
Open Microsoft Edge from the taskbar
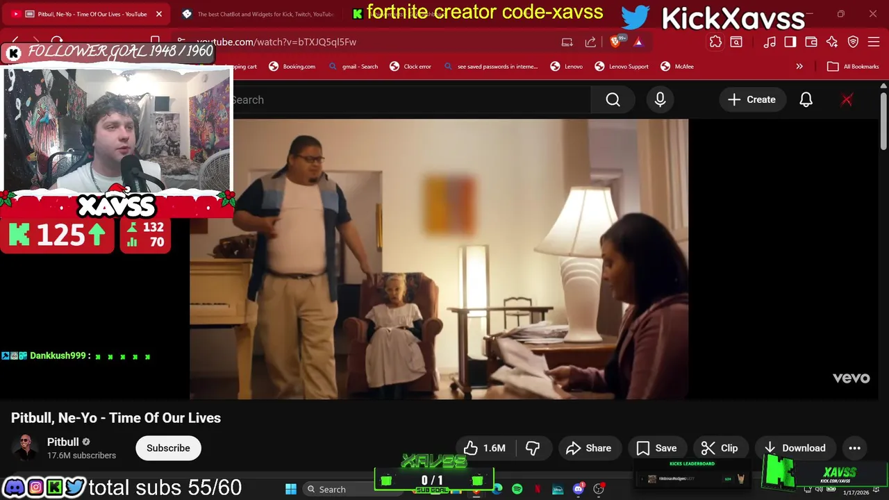[497, 489]
